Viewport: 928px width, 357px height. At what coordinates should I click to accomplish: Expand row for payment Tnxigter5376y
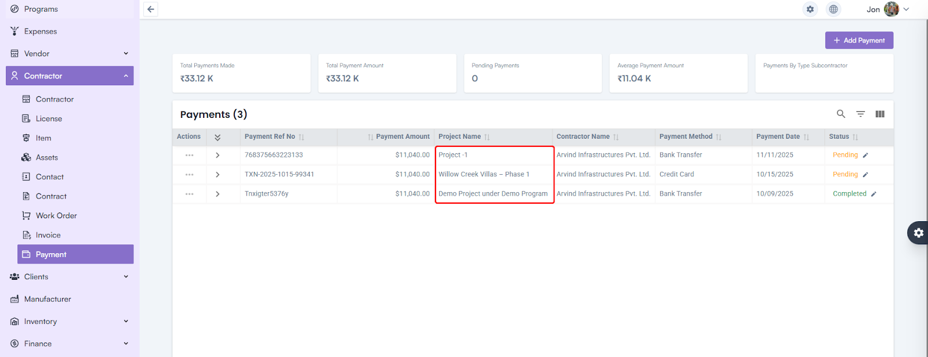click(217, 194)
